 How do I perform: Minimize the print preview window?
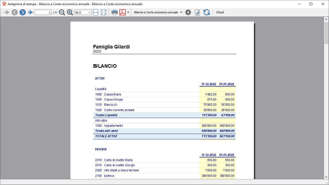point(299,4)
